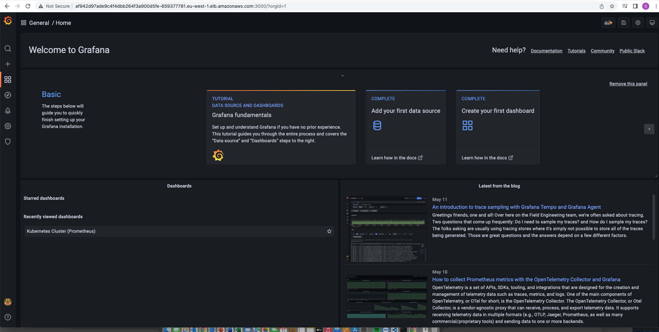This screenshot has width=659, height=332.
Task: Open the Grafana fundamentals tutorial card
Action: coord(281,127)
